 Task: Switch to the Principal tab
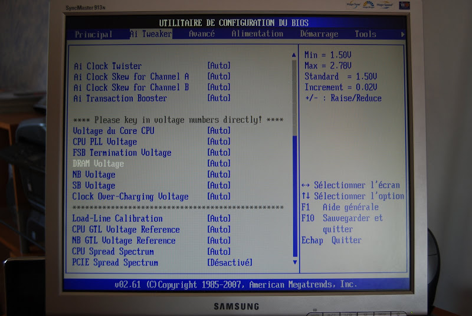point(94,34)
